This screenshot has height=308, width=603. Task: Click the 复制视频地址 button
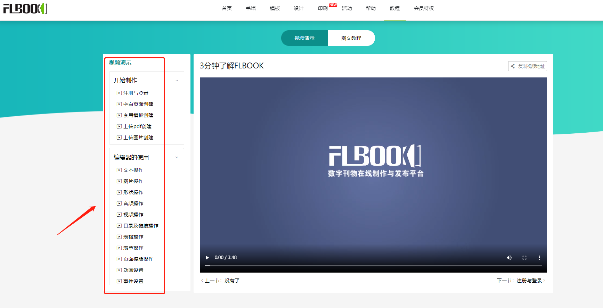[528, 66]
